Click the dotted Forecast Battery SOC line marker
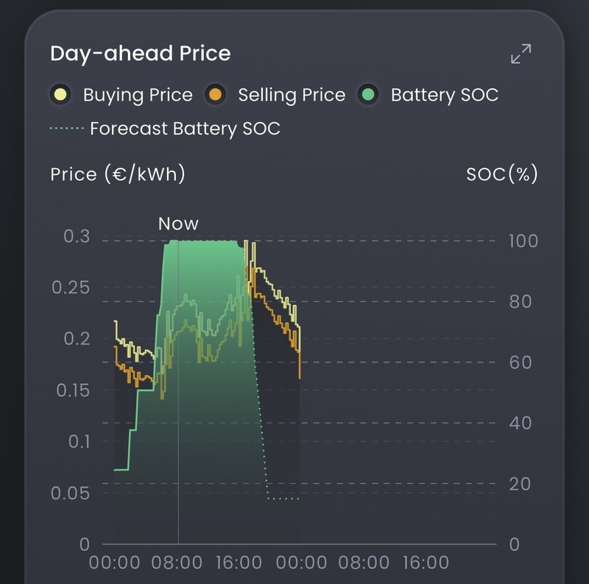This screenshot has width=589, height=584. point(66,129)
